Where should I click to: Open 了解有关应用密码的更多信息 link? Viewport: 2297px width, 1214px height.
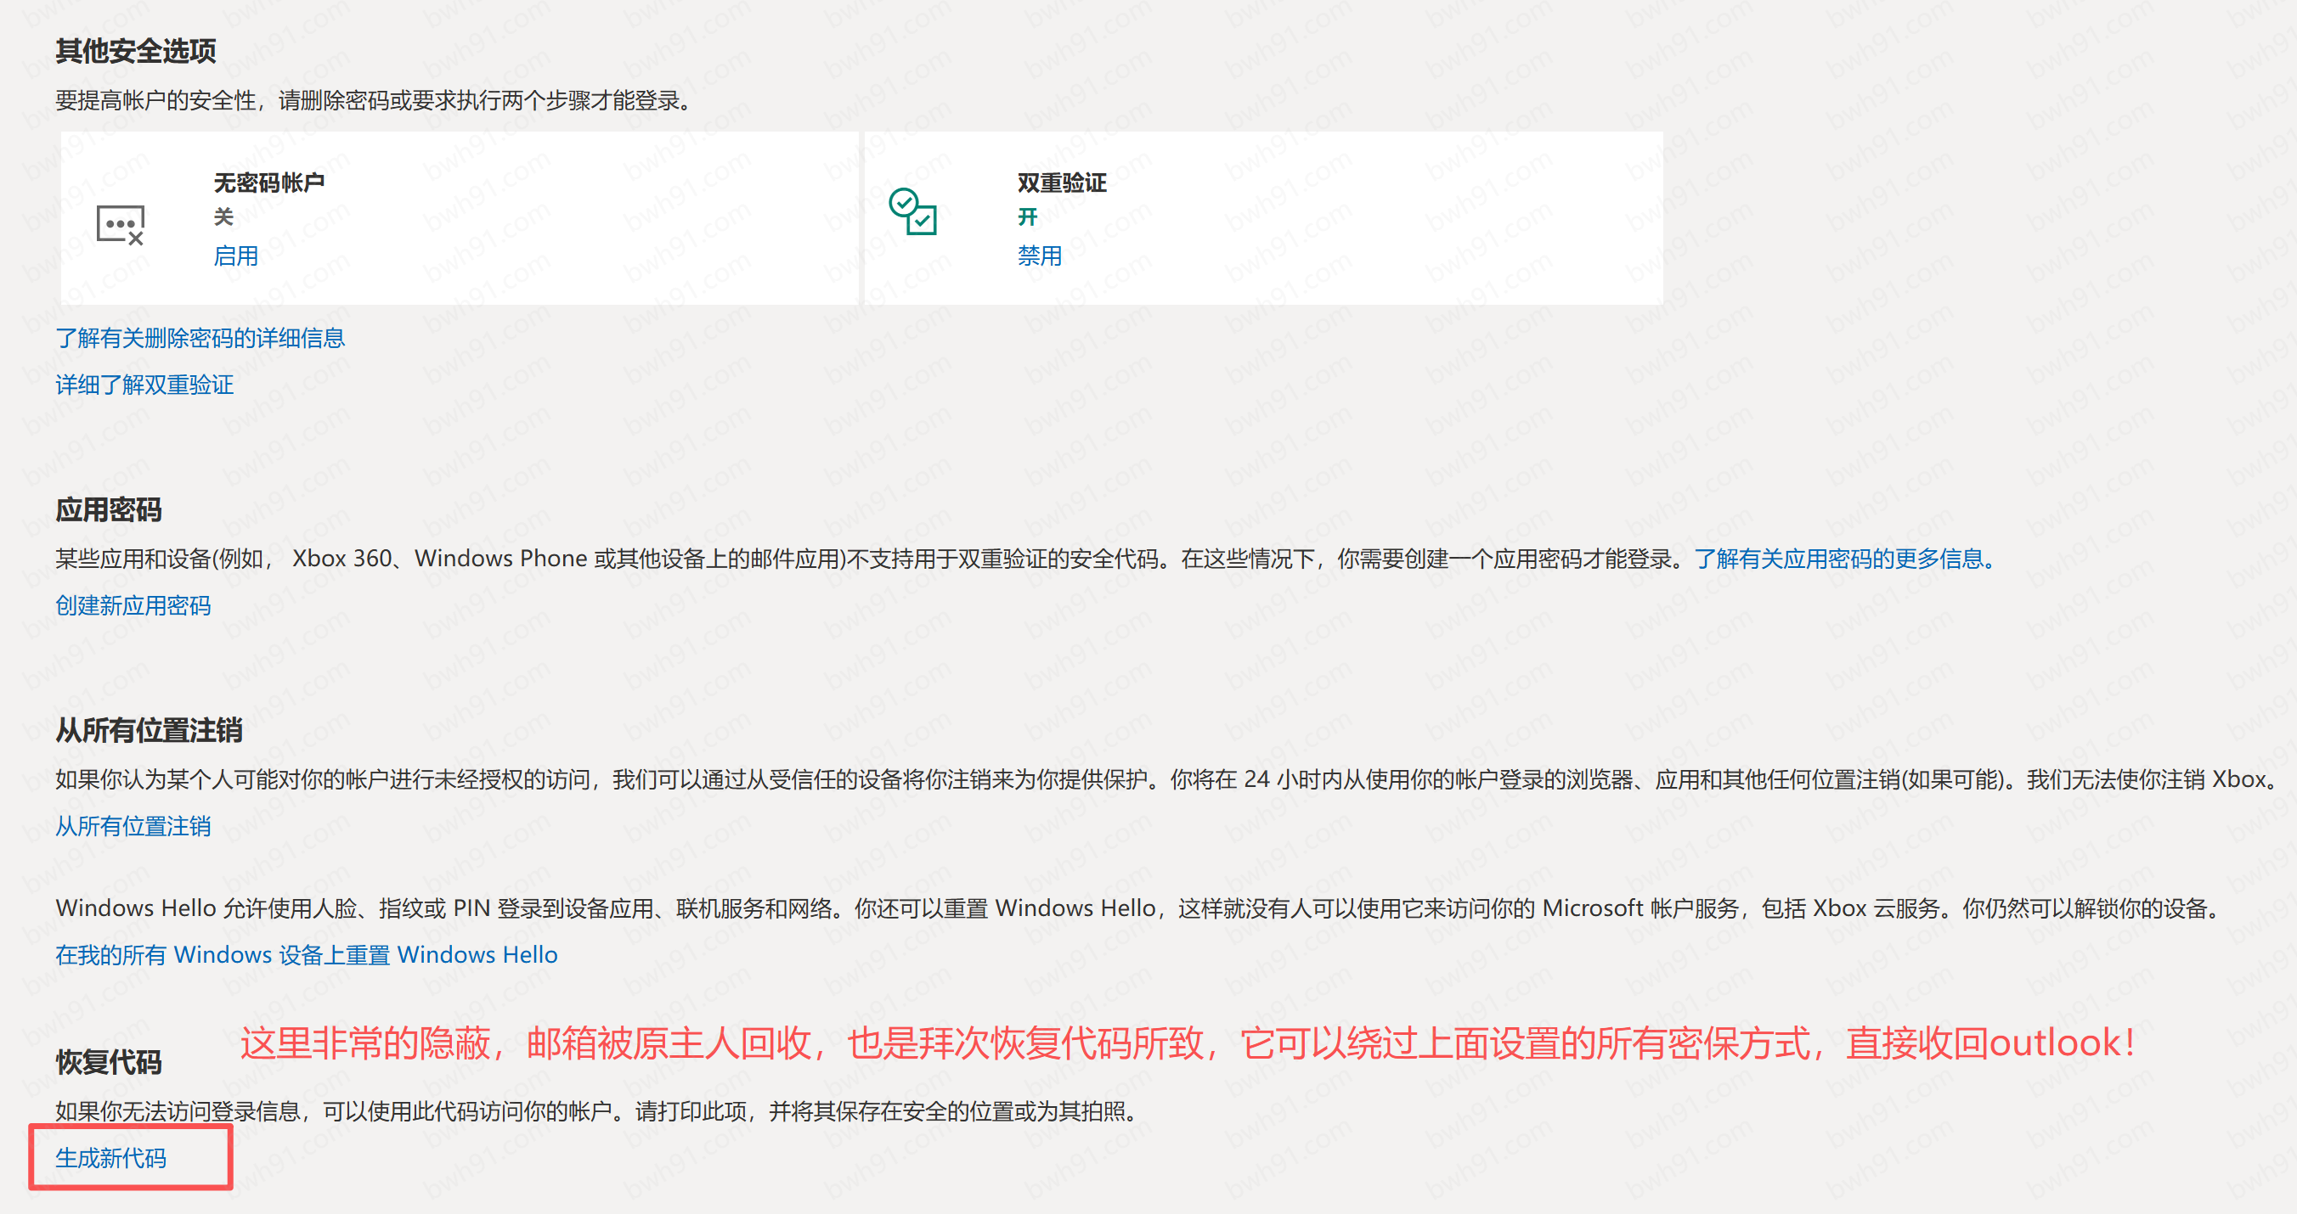click(1843, 559)
